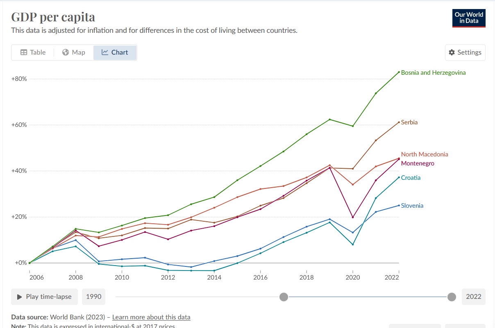Select the Serbia line label

click(x=409, y=122)
